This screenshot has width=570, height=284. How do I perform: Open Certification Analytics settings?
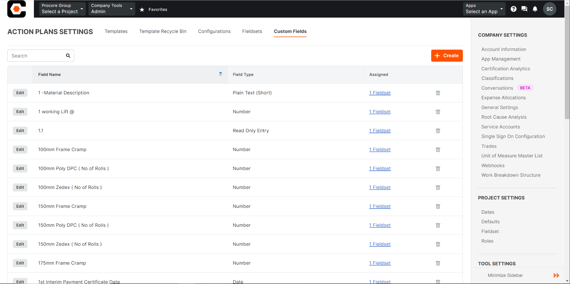(506, 69)
